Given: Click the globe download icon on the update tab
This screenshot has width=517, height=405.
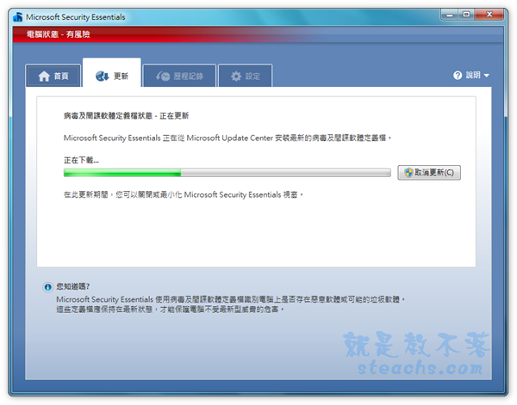Looking at the screenshot, I should coord(103,76).
